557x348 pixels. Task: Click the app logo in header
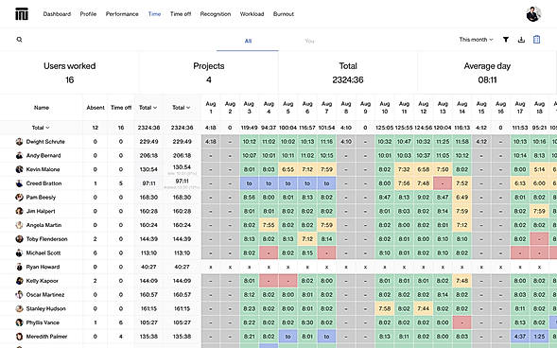click(22, 14)
